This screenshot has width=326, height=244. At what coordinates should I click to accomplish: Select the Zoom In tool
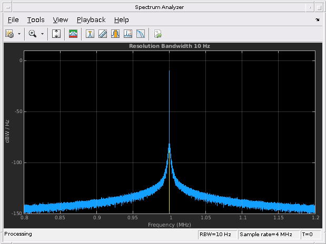[33, 34]
